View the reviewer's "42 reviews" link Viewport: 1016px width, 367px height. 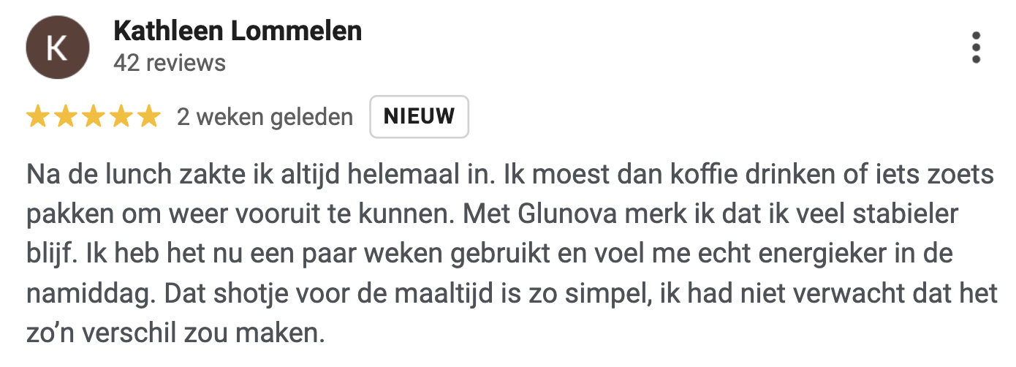(170, 64)
